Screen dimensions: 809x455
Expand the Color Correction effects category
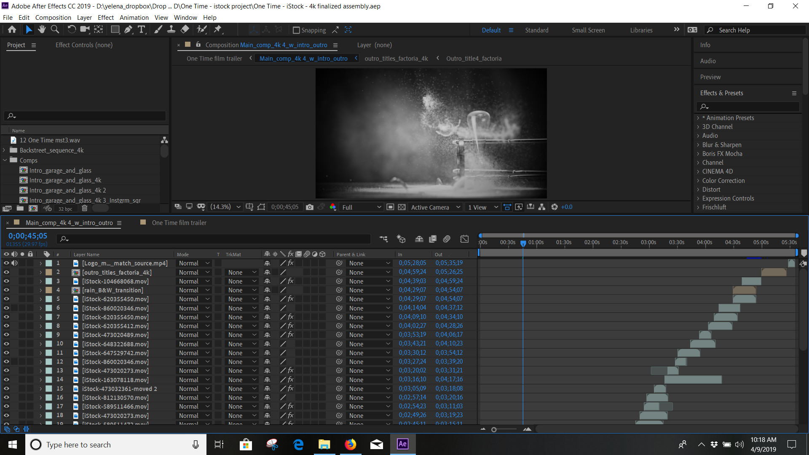[x=698, y=181]
